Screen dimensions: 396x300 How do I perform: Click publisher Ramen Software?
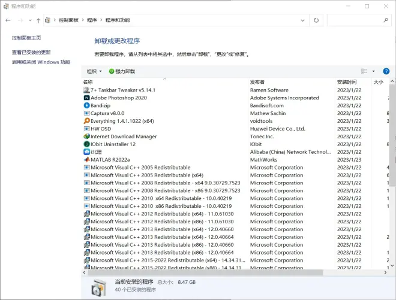[x=269, y=90]
